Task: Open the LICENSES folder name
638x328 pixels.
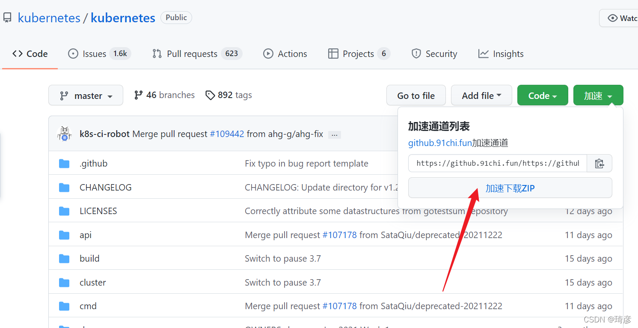Action: click(98, 211)
